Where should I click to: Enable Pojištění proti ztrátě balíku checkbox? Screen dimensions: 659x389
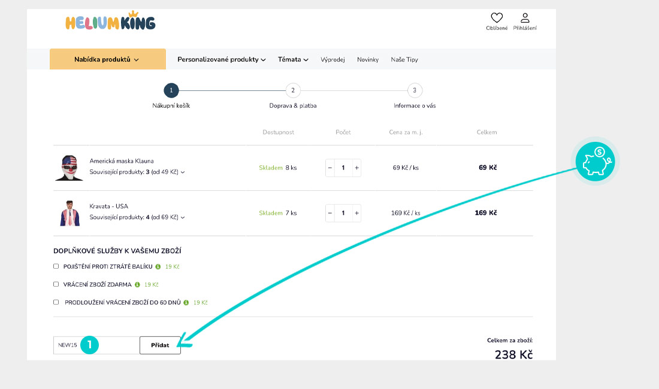pos(56,266)
